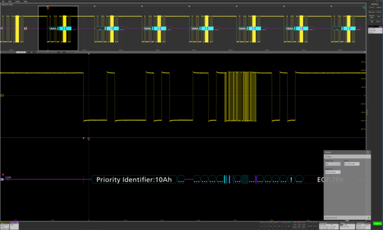The height and width of the screenshot is (230, 383).
Task: Open the Trigger On dropdown
Action: [x=333, y=172]
